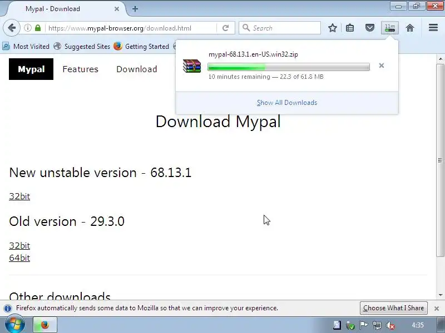The height and width of the screenshot is (333, 445).
Task: Click the muted volume tray icon
Action: (390, 325)
